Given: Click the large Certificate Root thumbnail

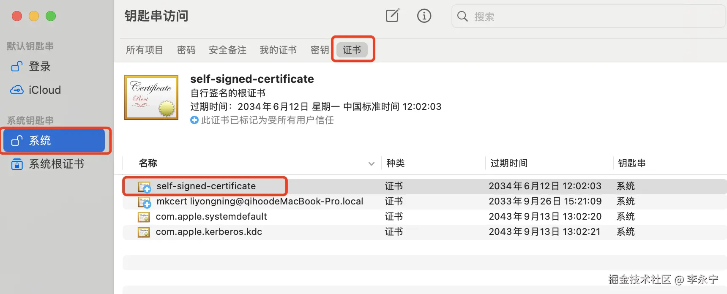Looking at the screenshot, I should pos(151,98).
